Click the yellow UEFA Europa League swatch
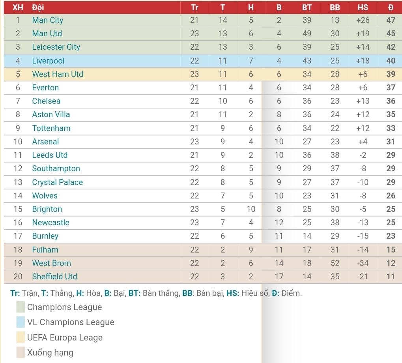 21,337
